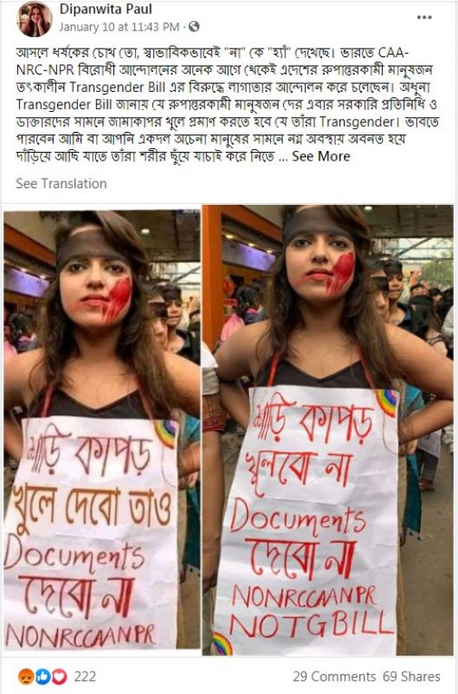Click the like reaction icon
The height and width of the screenshot is (694, 458).
click(42, 677)
